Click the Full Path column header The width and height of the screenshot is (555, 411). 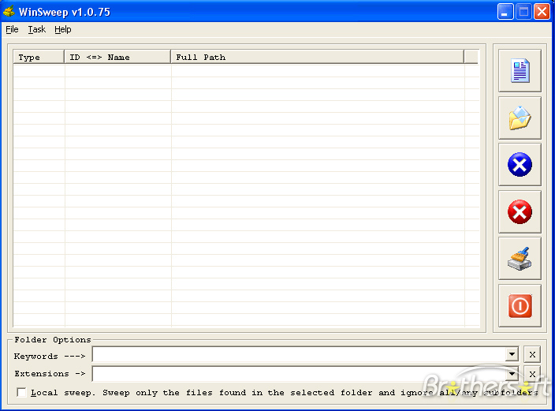[x=318, y=57]
